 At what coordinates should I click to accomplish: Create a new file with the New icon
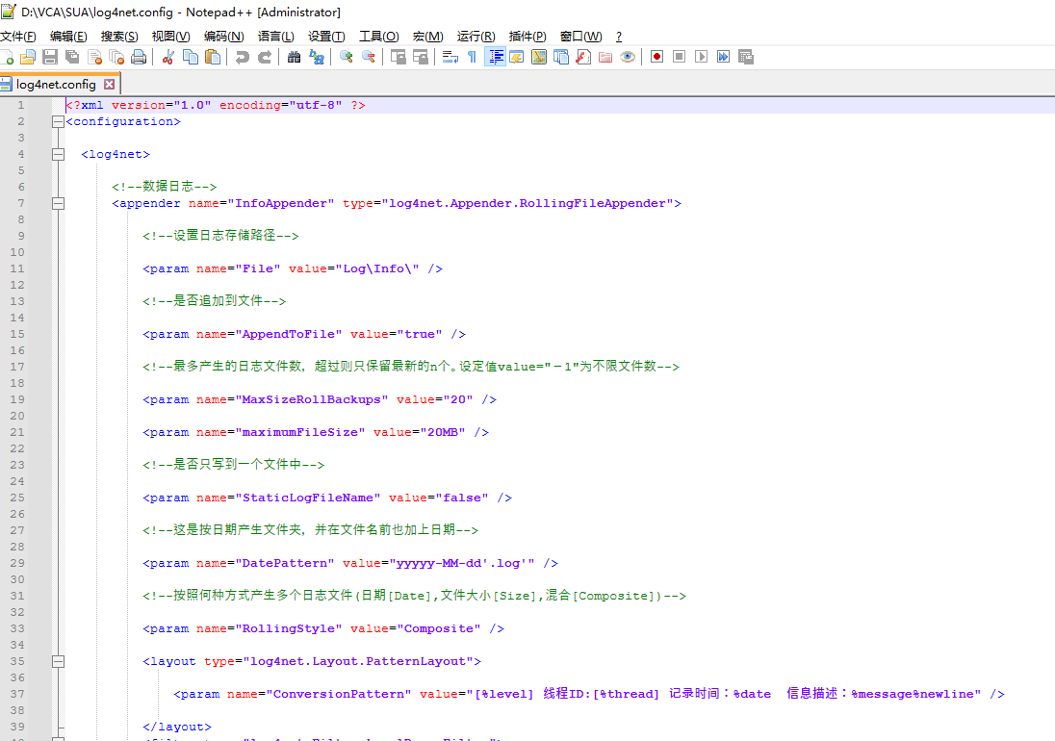click(7, 57)
